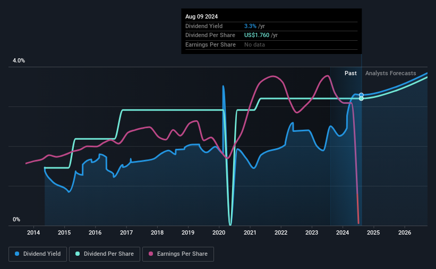Toggle the Dividend Per Share legend button
Viewport: 436px width, 269px height.
[105, 254]
